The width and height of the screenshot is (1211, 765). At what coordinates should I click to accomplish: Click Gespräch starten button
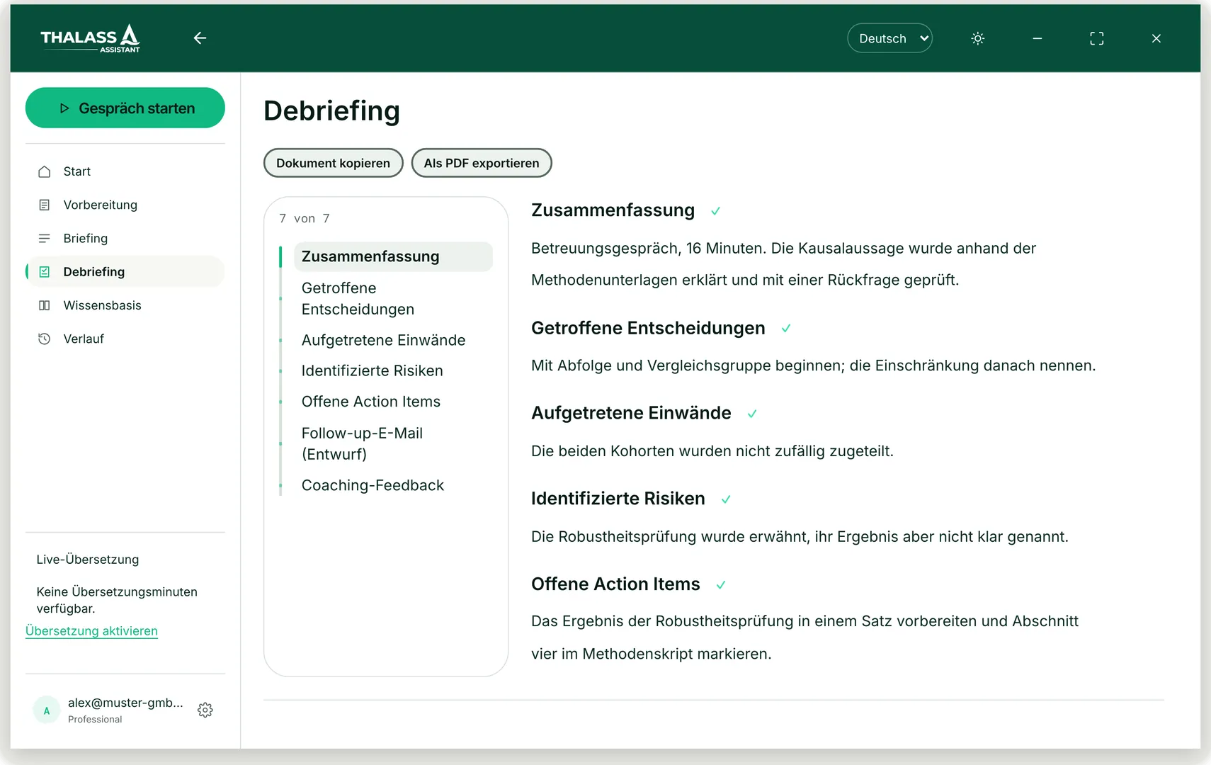(125, 108)
